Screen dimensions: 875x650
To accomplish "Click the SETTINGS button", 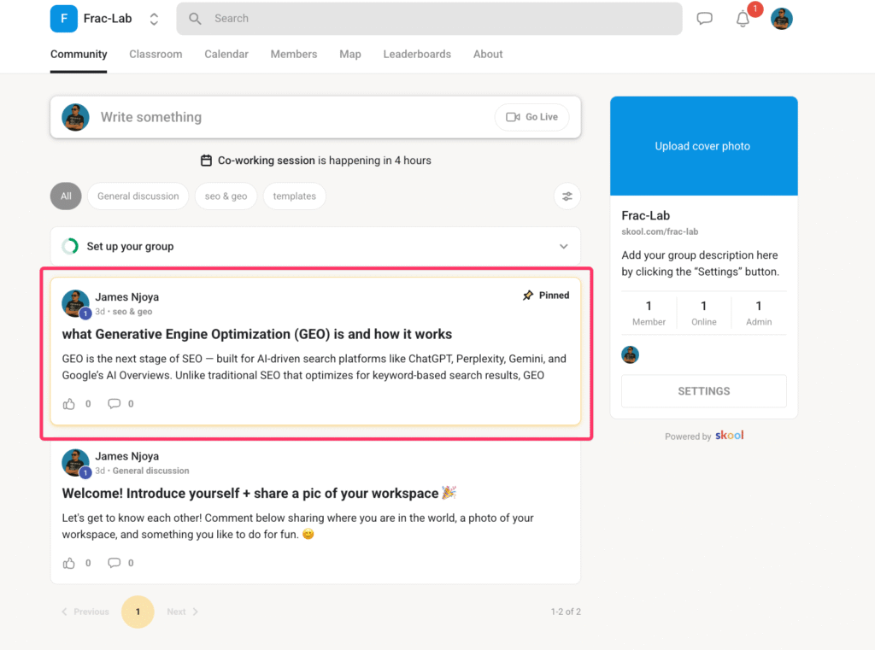I will (x=703, y=391).
